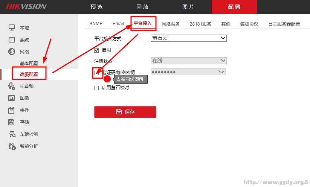
Task: Open the 28181服务 tab
Action: (x=200, y=24)
